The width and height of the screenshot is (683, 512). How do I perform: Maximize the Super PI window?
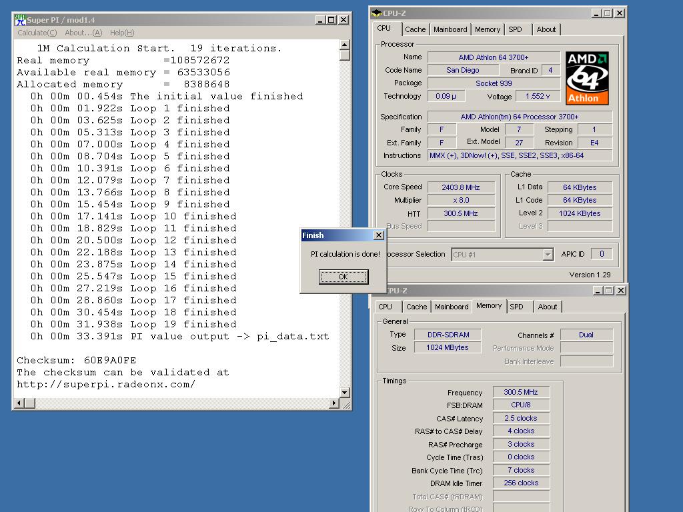[331, 20]
